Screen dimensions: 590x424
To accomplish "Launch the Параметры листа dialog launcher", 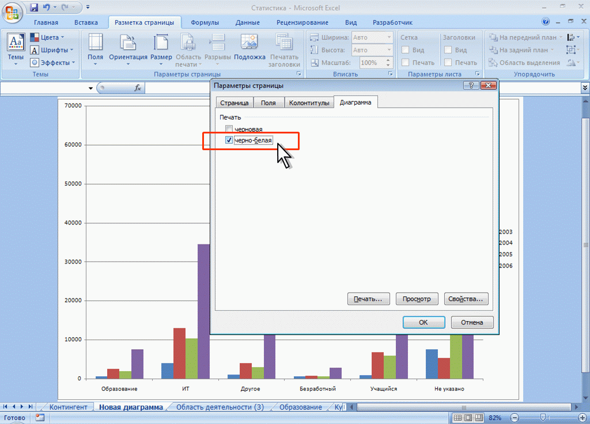I will tap(477, 74).
